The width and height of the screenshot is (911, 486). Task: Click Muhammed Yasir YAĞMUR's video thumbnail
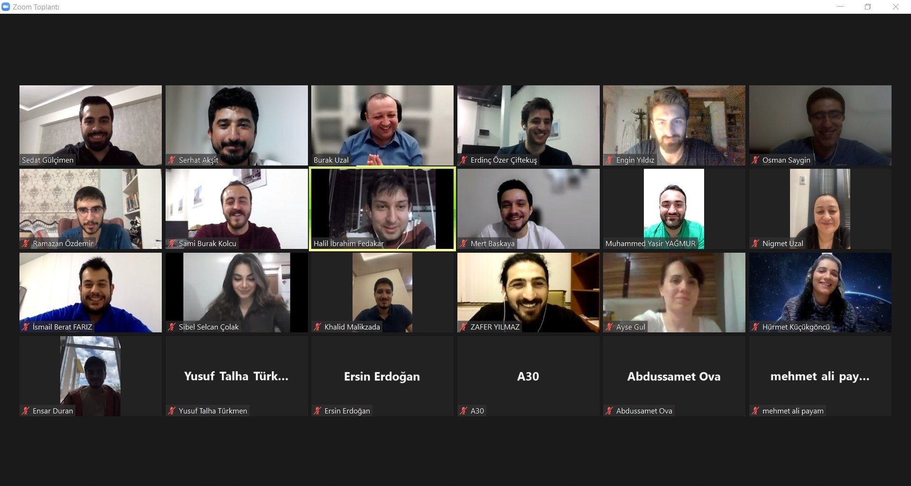(x=674, y=209)
